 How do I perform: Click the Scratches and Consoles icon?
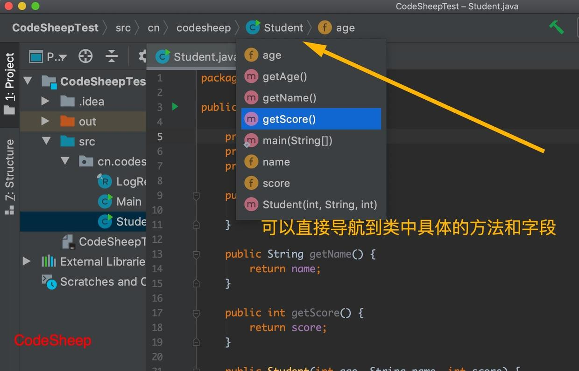(49, 282)
